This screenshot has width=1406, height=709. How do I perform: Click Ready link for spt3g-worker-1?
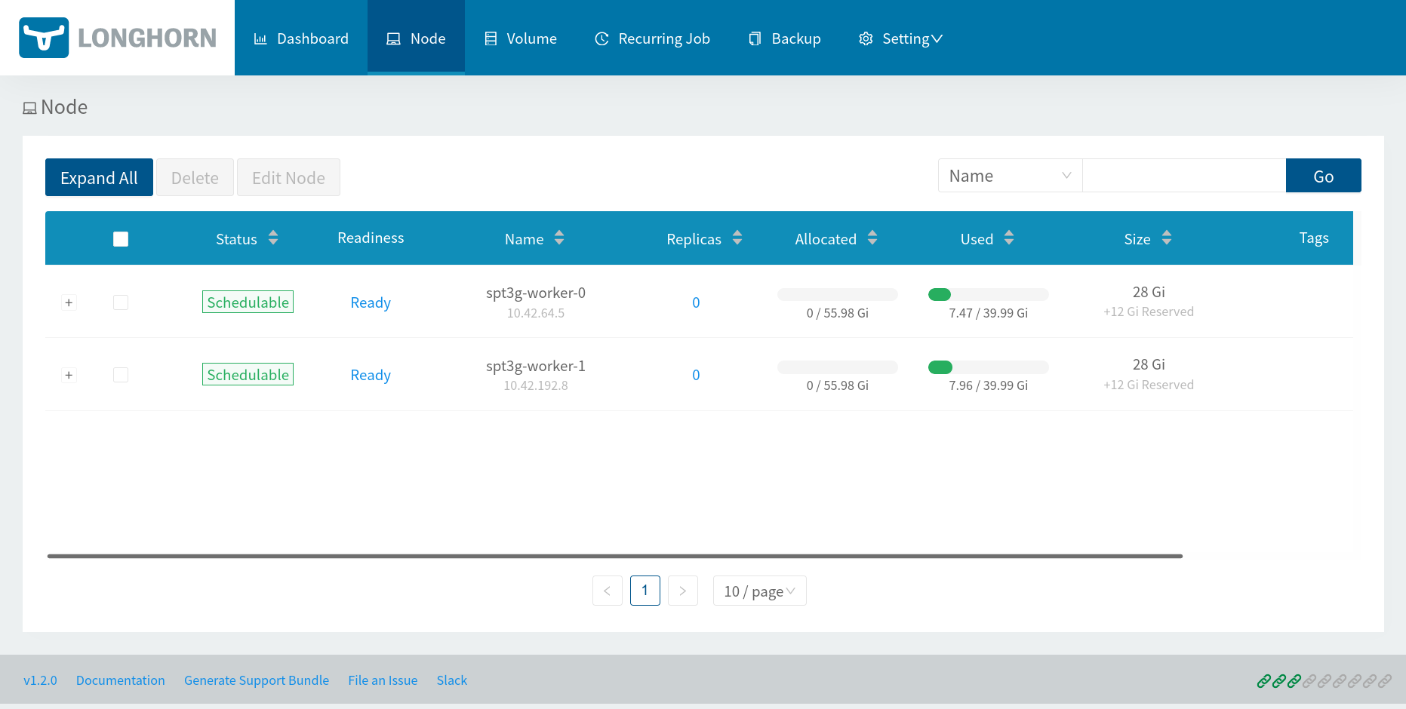tap(371, 375)
